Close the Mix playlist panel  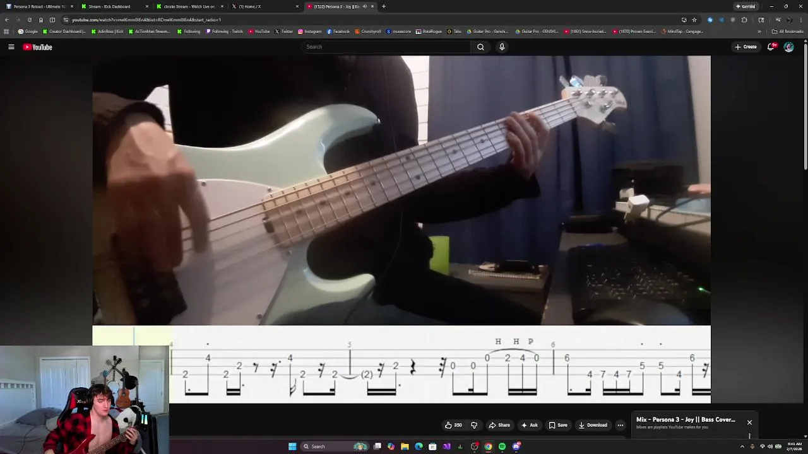[749, 422]
